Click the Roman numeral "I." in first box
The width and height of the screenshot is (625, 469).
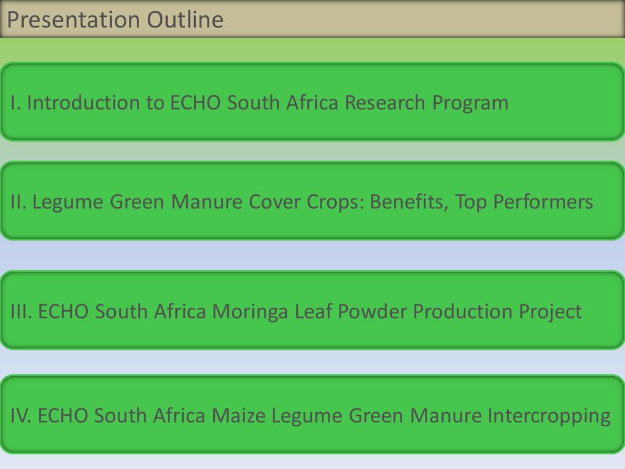[x=16, y=103]
